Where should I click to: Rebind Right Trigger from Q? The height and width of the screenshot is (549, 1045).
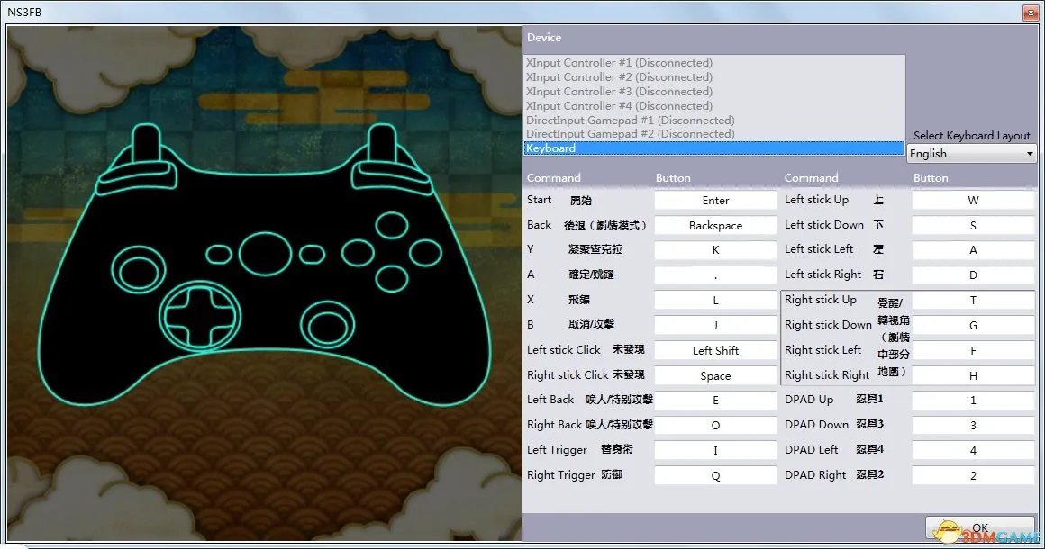pyautogui.click(x=714, y=474)
